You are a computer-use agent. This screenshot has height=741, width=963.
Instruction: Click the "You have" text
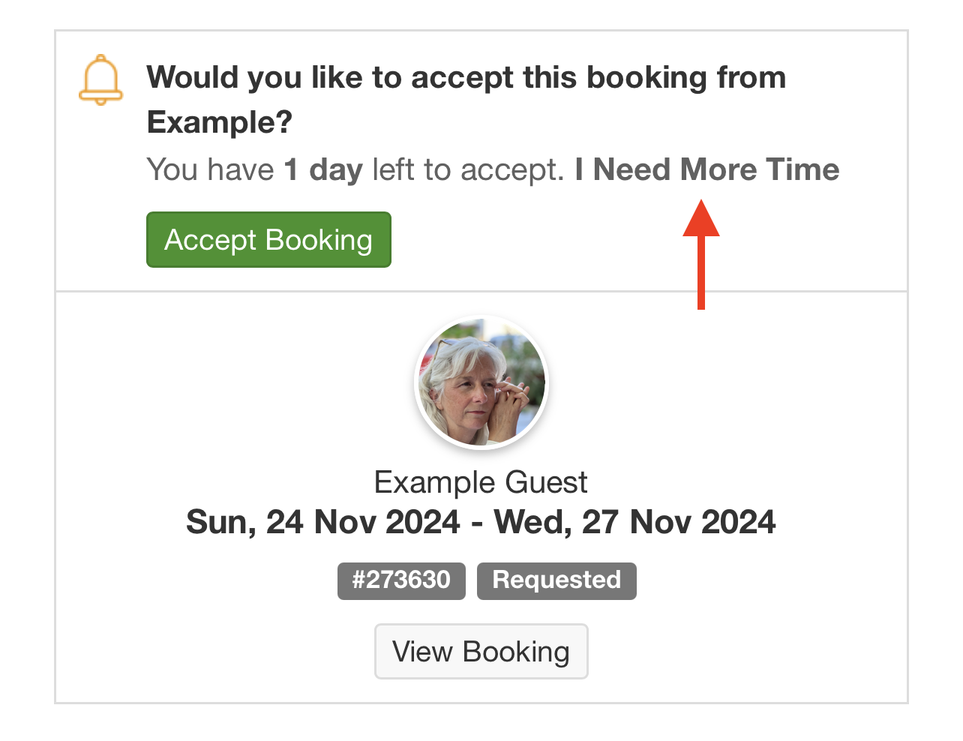(211, 169)
